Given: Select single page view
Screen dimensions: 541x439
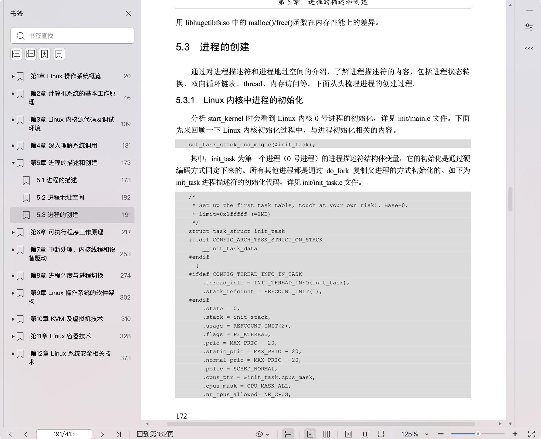Looking at the screenshot, I should 310,434.
